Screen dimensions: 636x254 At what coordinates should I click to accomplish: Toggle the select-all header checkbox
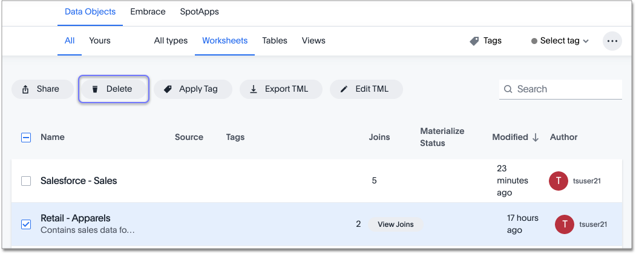[26, 138]
